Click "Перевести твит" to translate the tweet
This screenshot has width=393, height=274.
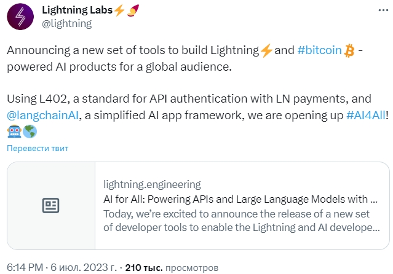click(x=38, y=148)
